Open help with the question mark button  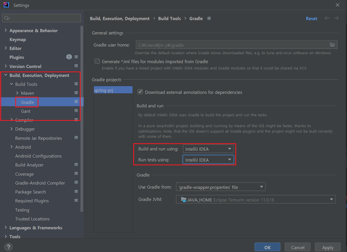[9, 247]
